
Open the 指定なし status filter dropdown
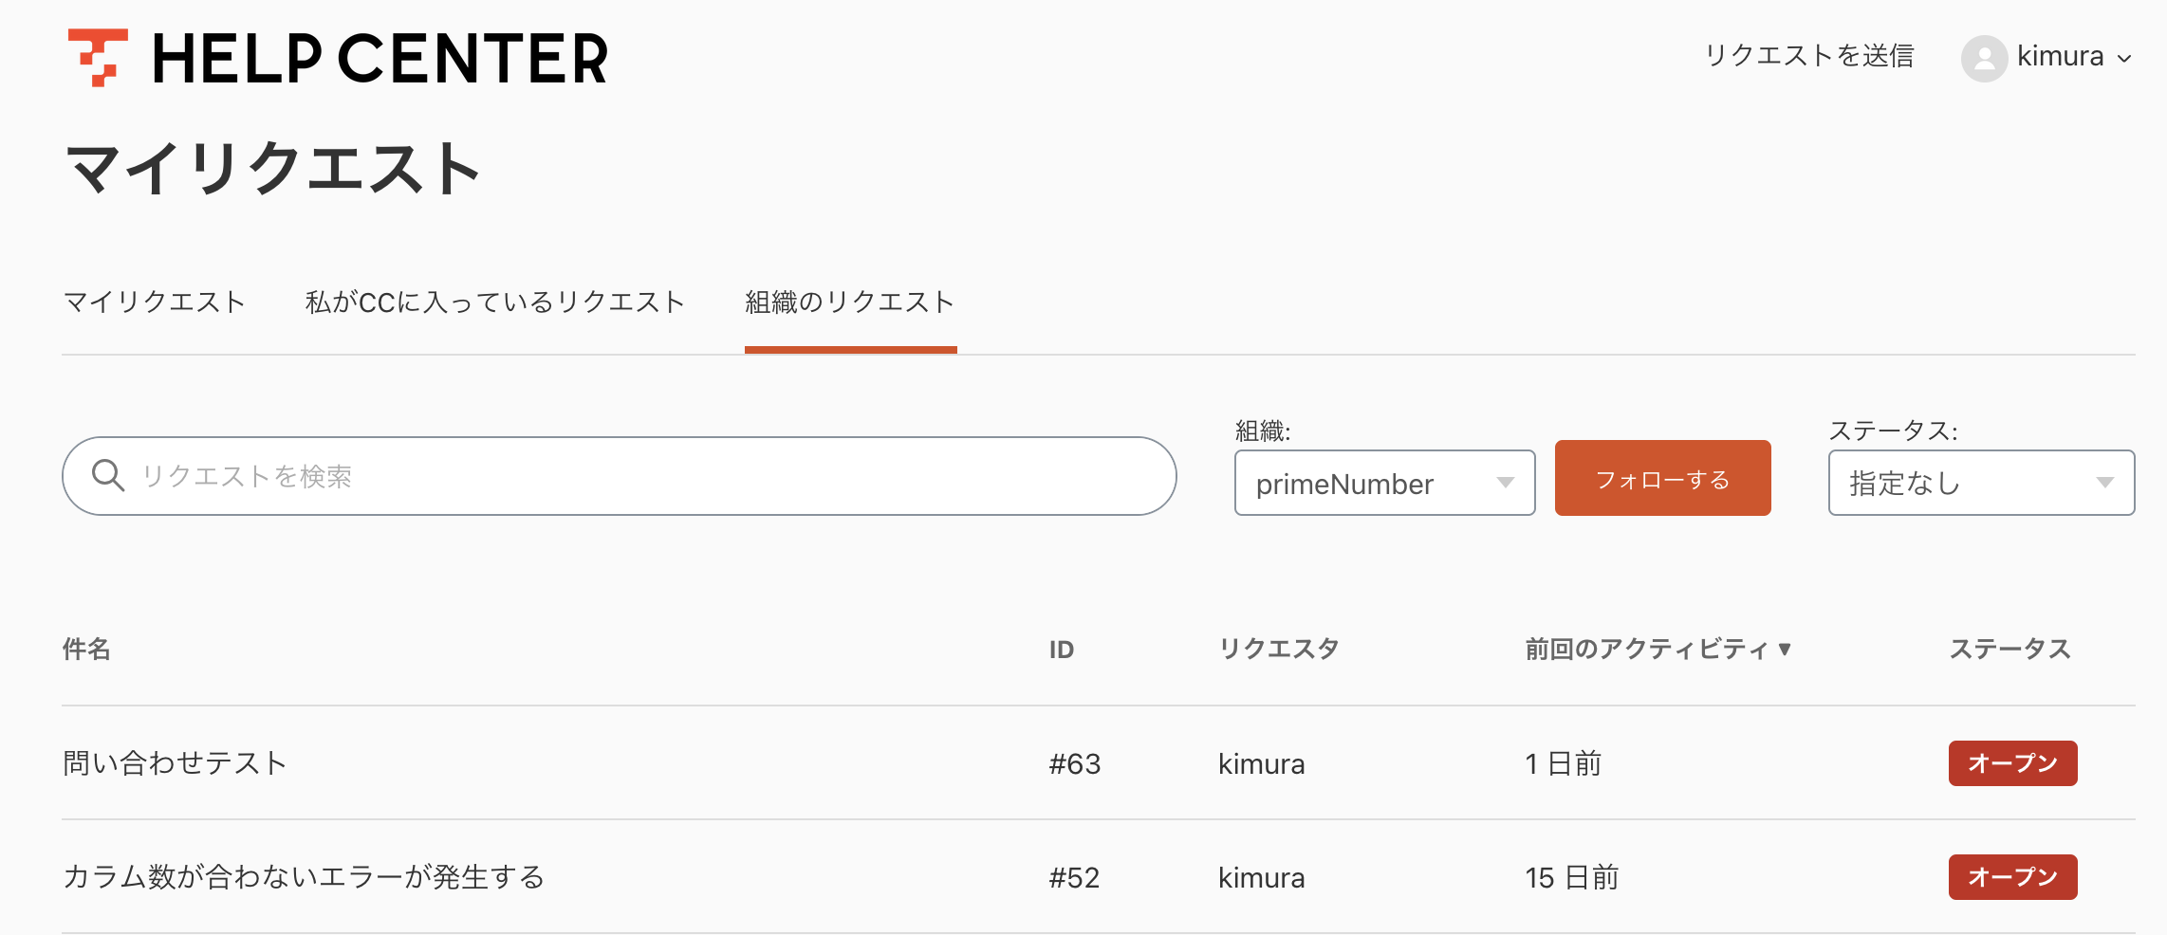point(1980,483)
